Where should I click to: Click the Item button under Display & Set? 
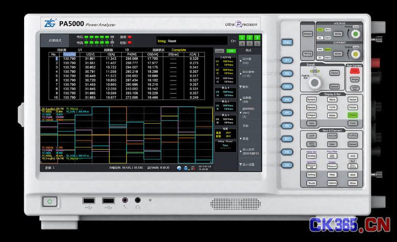[312, 123]
